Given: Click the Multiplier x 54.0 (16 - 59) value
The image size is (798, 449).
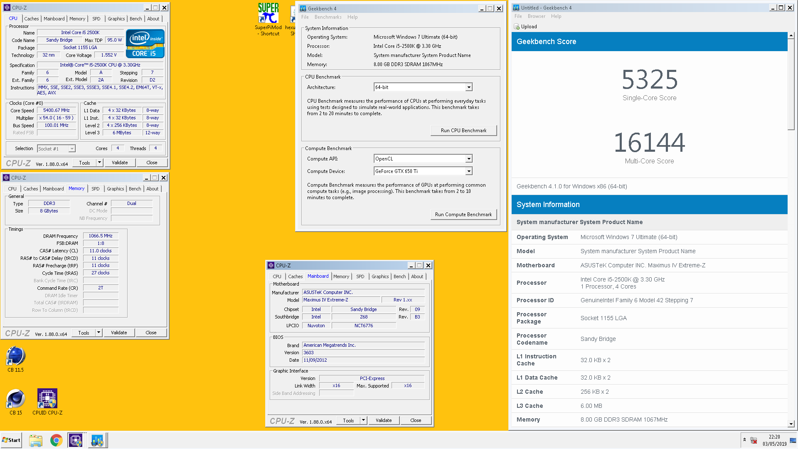Looking at the screenshot, I should (x=57, y=118).
